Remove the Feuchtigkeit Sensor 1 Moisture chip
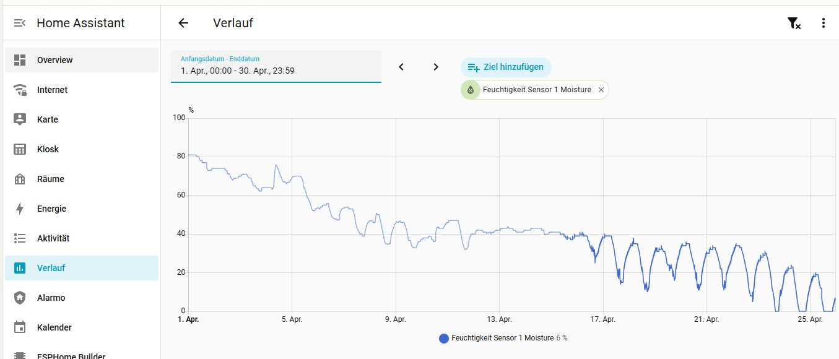Image resolution: width=839 pixels, height=359 pixels. 601,90
